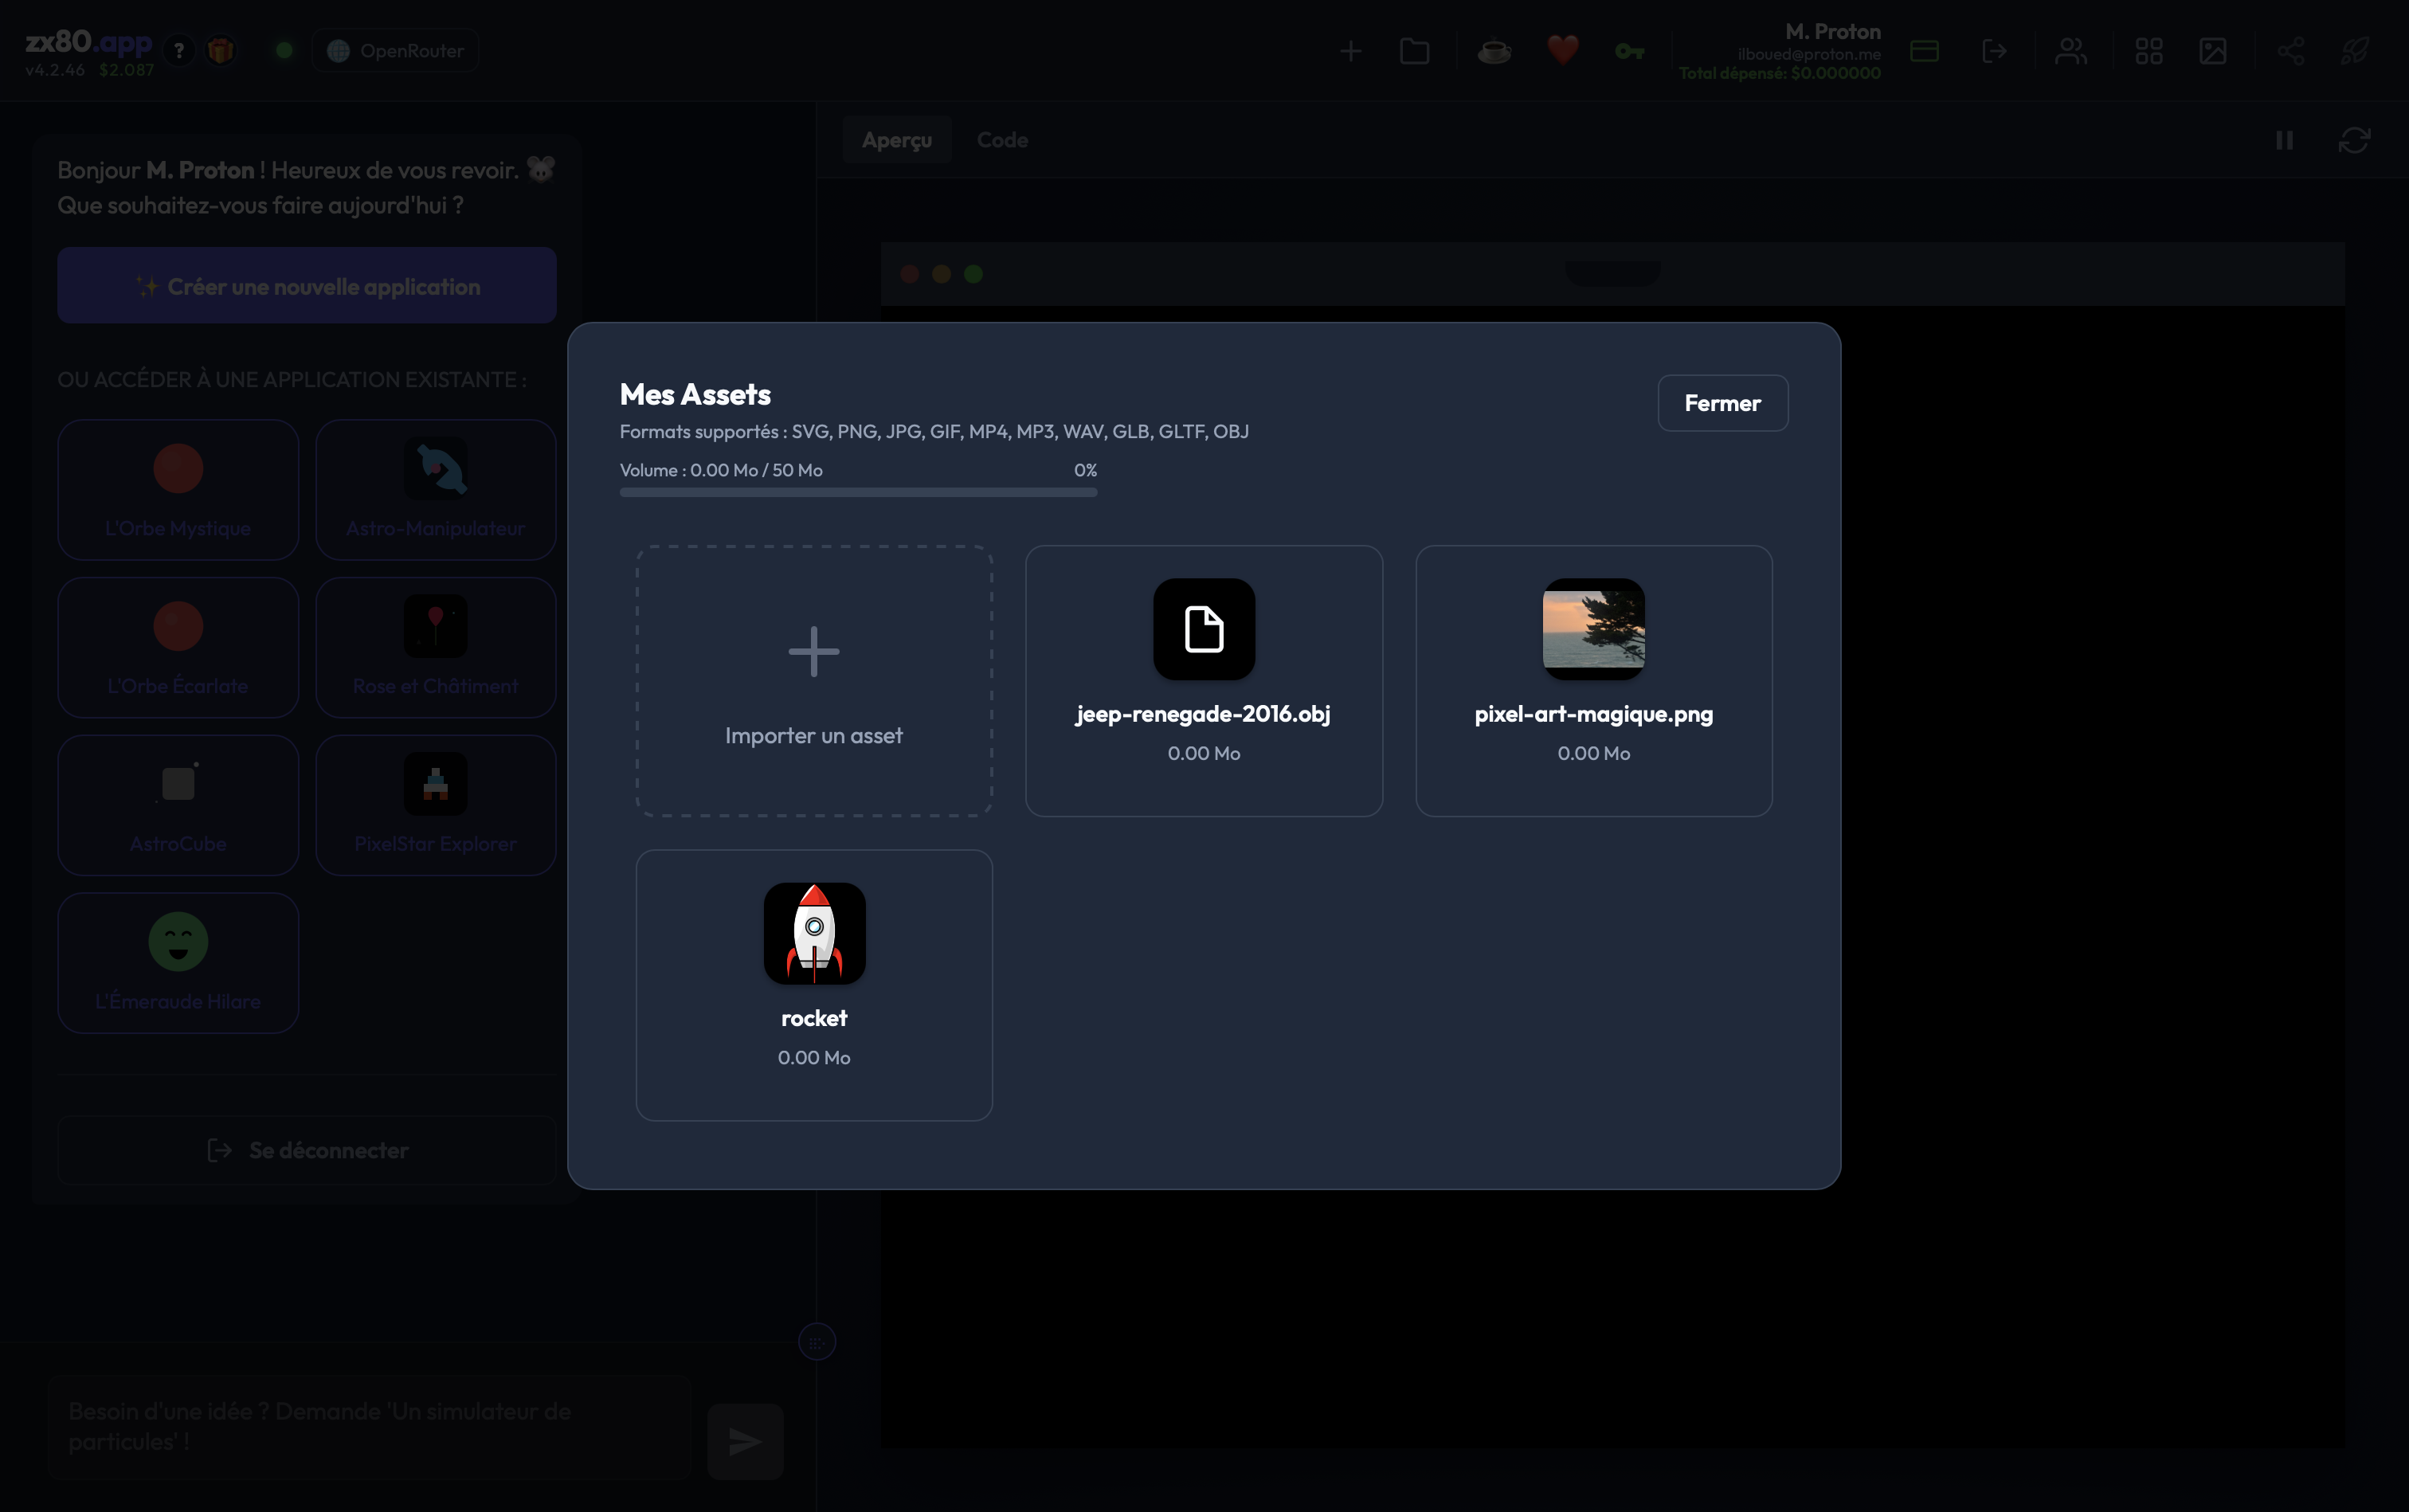Open the L'Orbe Mystique app
Viewport: 2409px width, 1512px height.
(x=178, y=490)
